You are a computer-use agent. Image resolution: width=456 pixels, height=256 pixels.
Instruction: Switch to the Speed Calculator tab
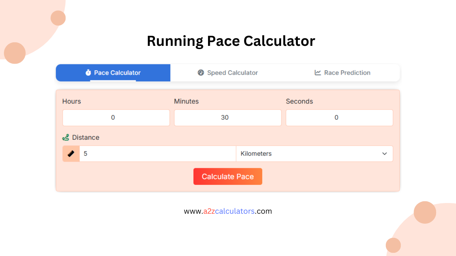pos(228,73)
